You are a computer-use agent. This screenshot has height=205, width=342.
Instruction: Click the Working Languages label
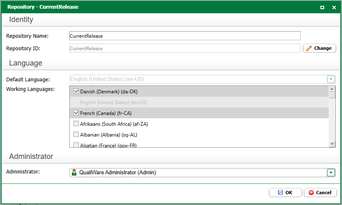coord(30,89)
